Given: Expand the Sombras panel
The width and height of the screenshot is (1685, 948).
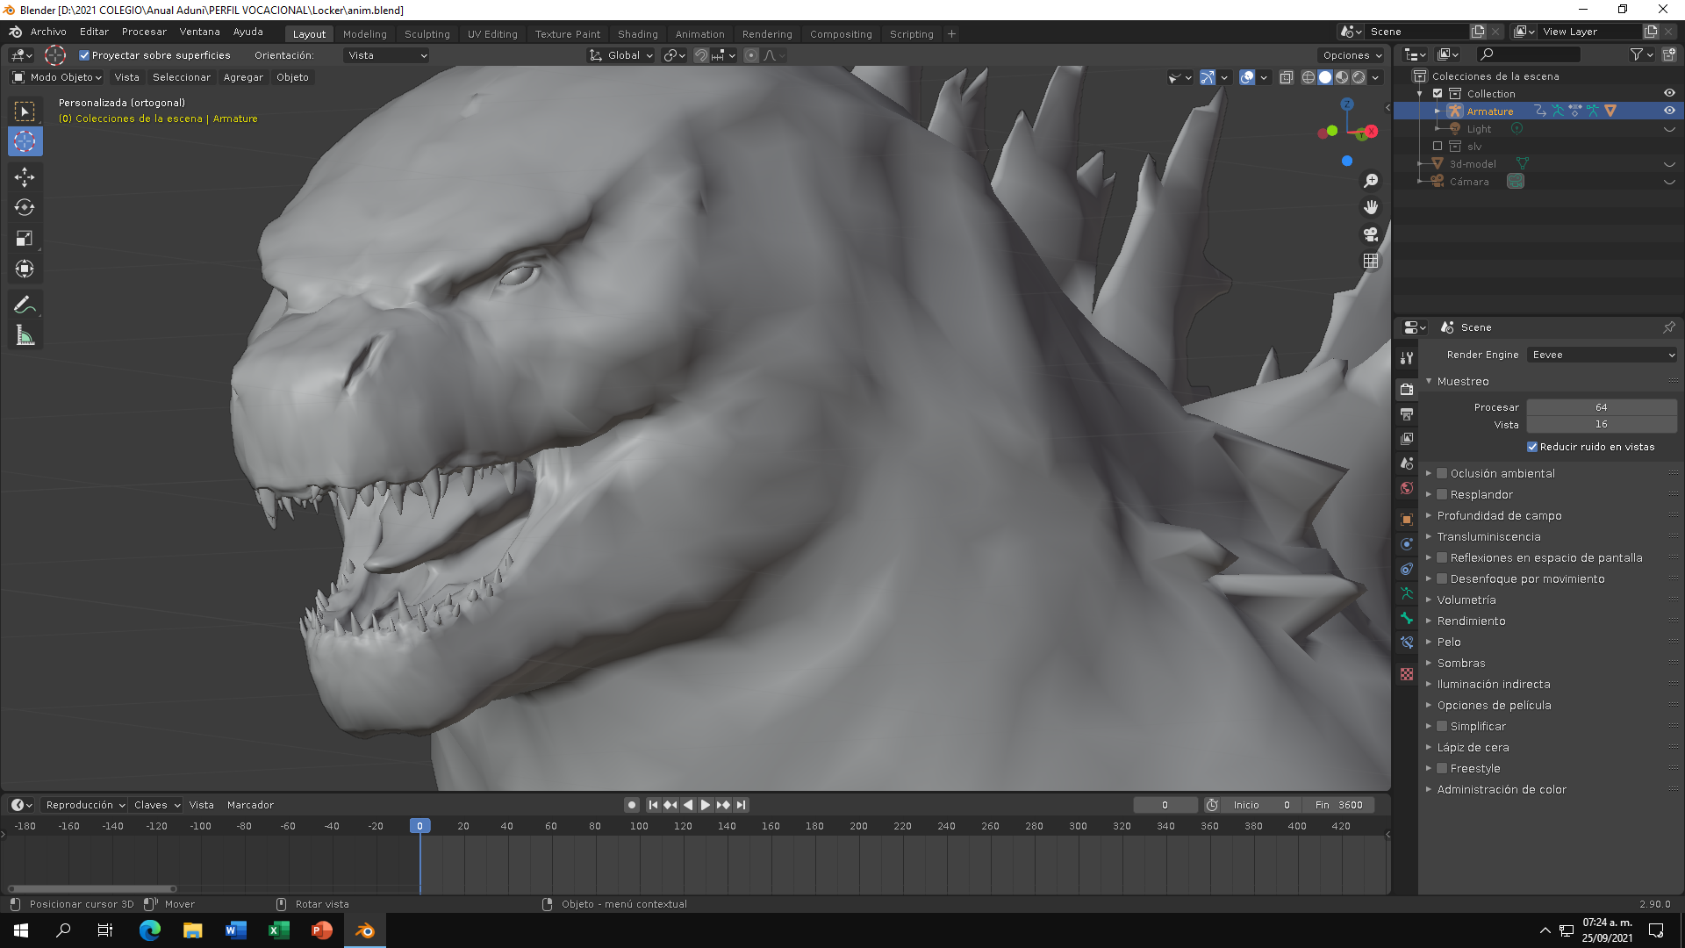Looking at the screenshot, I should 1461,663.
